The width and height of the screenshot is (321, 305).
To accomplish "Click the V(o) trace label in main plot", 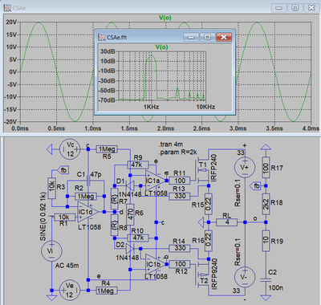I will pyautogui.click(x=165, y=18).
